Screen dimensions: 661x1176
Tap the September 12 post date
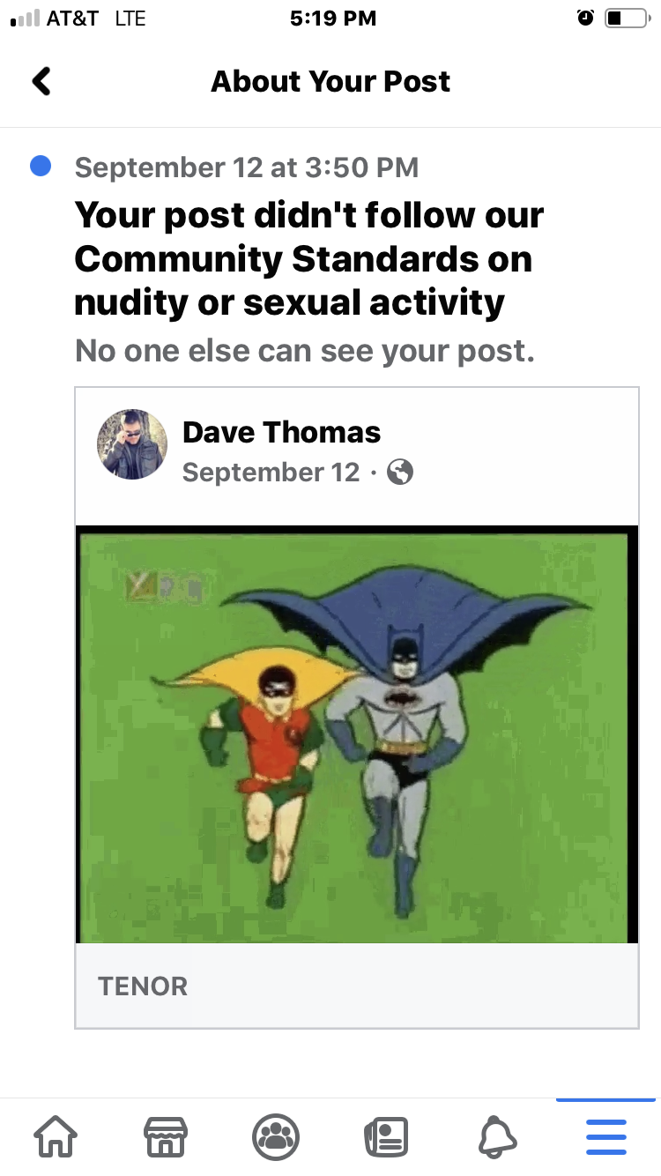pyautogui.click(x=271, y=473)
